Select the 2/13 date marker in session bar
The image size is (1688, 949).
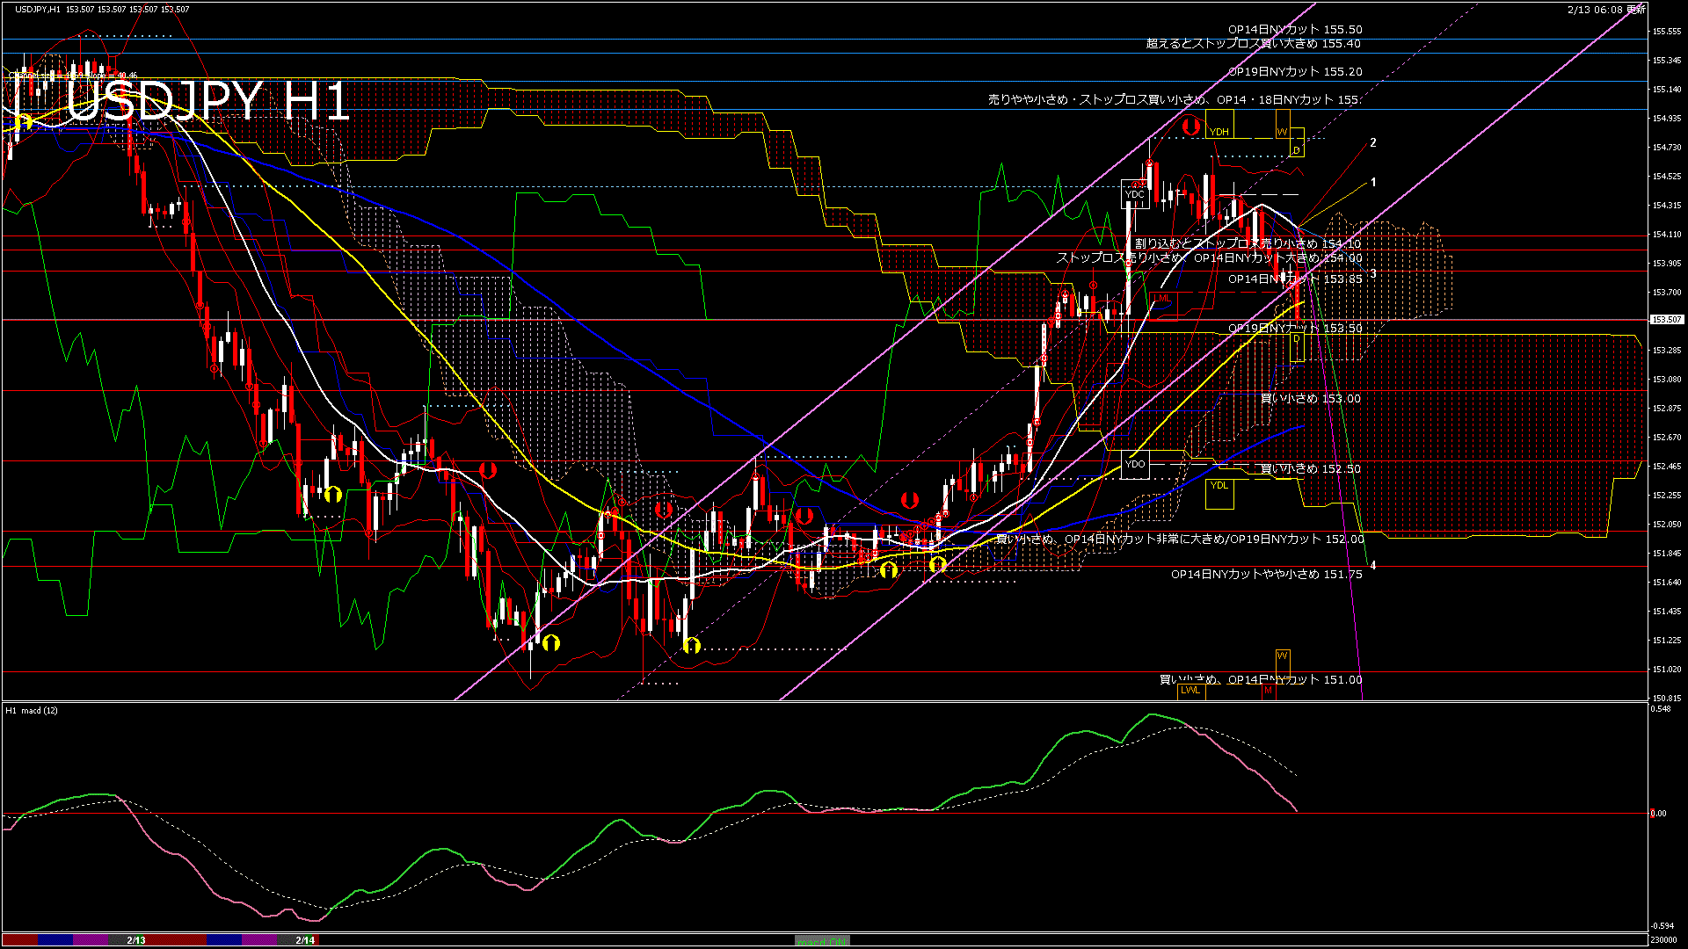click(136, 940)
